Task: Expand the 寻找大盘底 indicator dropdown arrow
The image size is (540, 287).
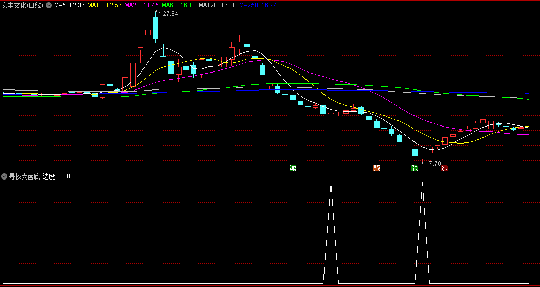Action: 5,176
